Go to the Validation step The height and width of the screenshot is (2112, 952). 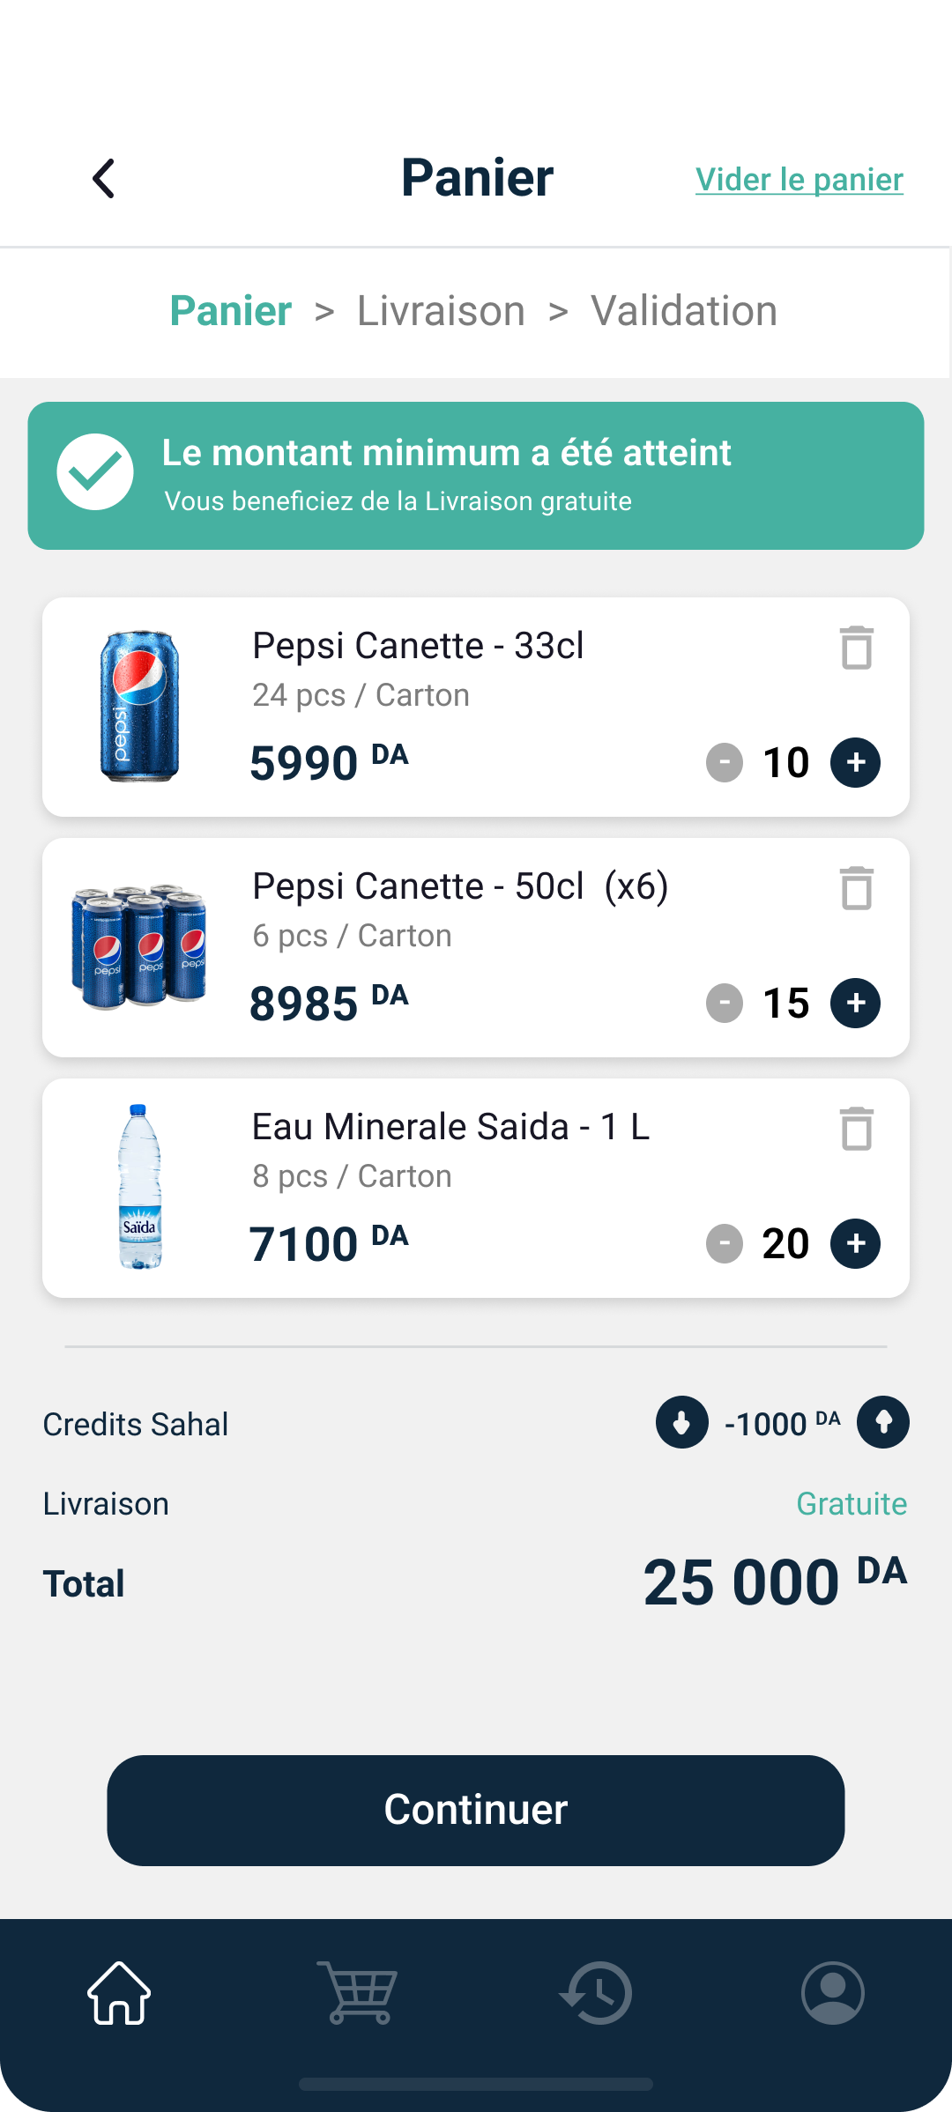(684, 311)
